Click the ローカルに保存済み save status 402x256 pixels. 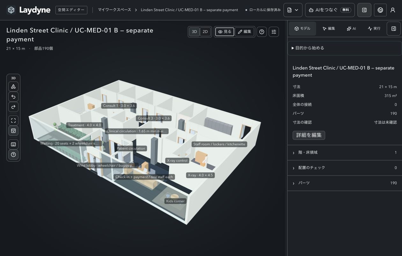coord(263,10)
